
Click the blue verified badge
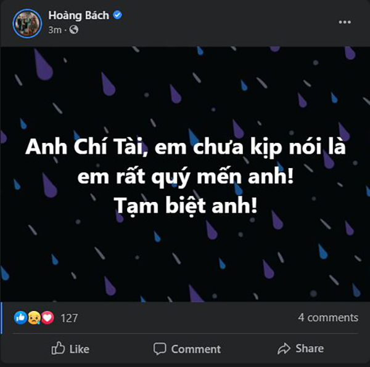[117, 15]
